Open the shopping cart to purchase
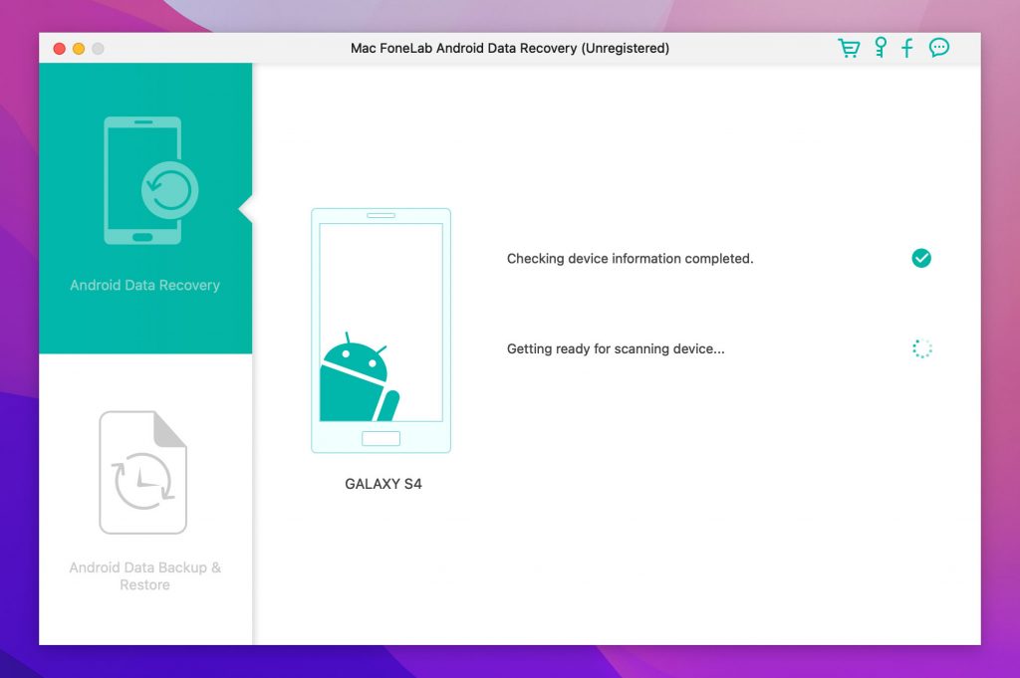 (x=849, y=47)
